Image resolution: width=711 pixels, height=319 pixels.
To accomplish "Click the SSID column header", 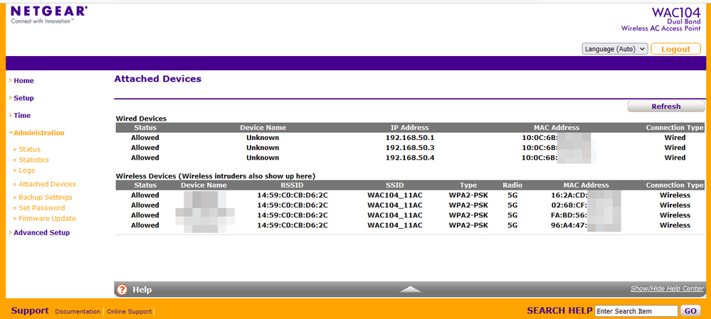I will click(x=394, y=185).
